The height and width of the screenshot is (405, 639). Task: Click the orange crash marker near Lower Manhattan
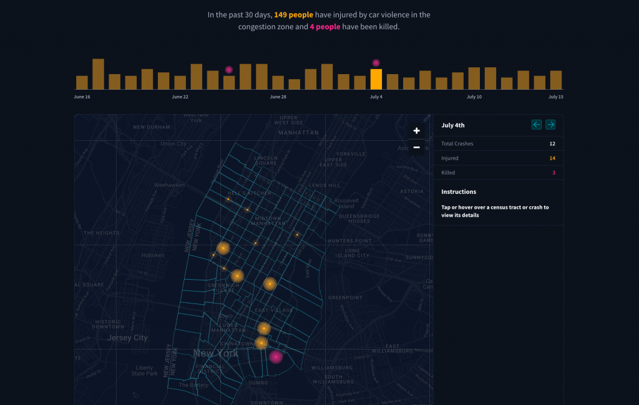(263, 328)
